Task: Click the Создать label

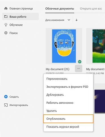Action: coord(14,97)
